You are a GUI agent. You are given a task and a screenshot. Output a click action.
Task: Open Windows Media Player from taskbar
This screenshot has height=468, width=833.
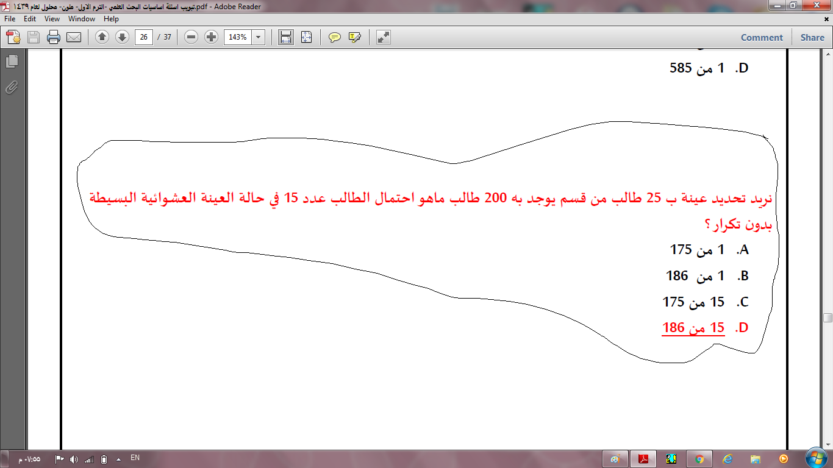pyautogui.click(x=783, y=459)
